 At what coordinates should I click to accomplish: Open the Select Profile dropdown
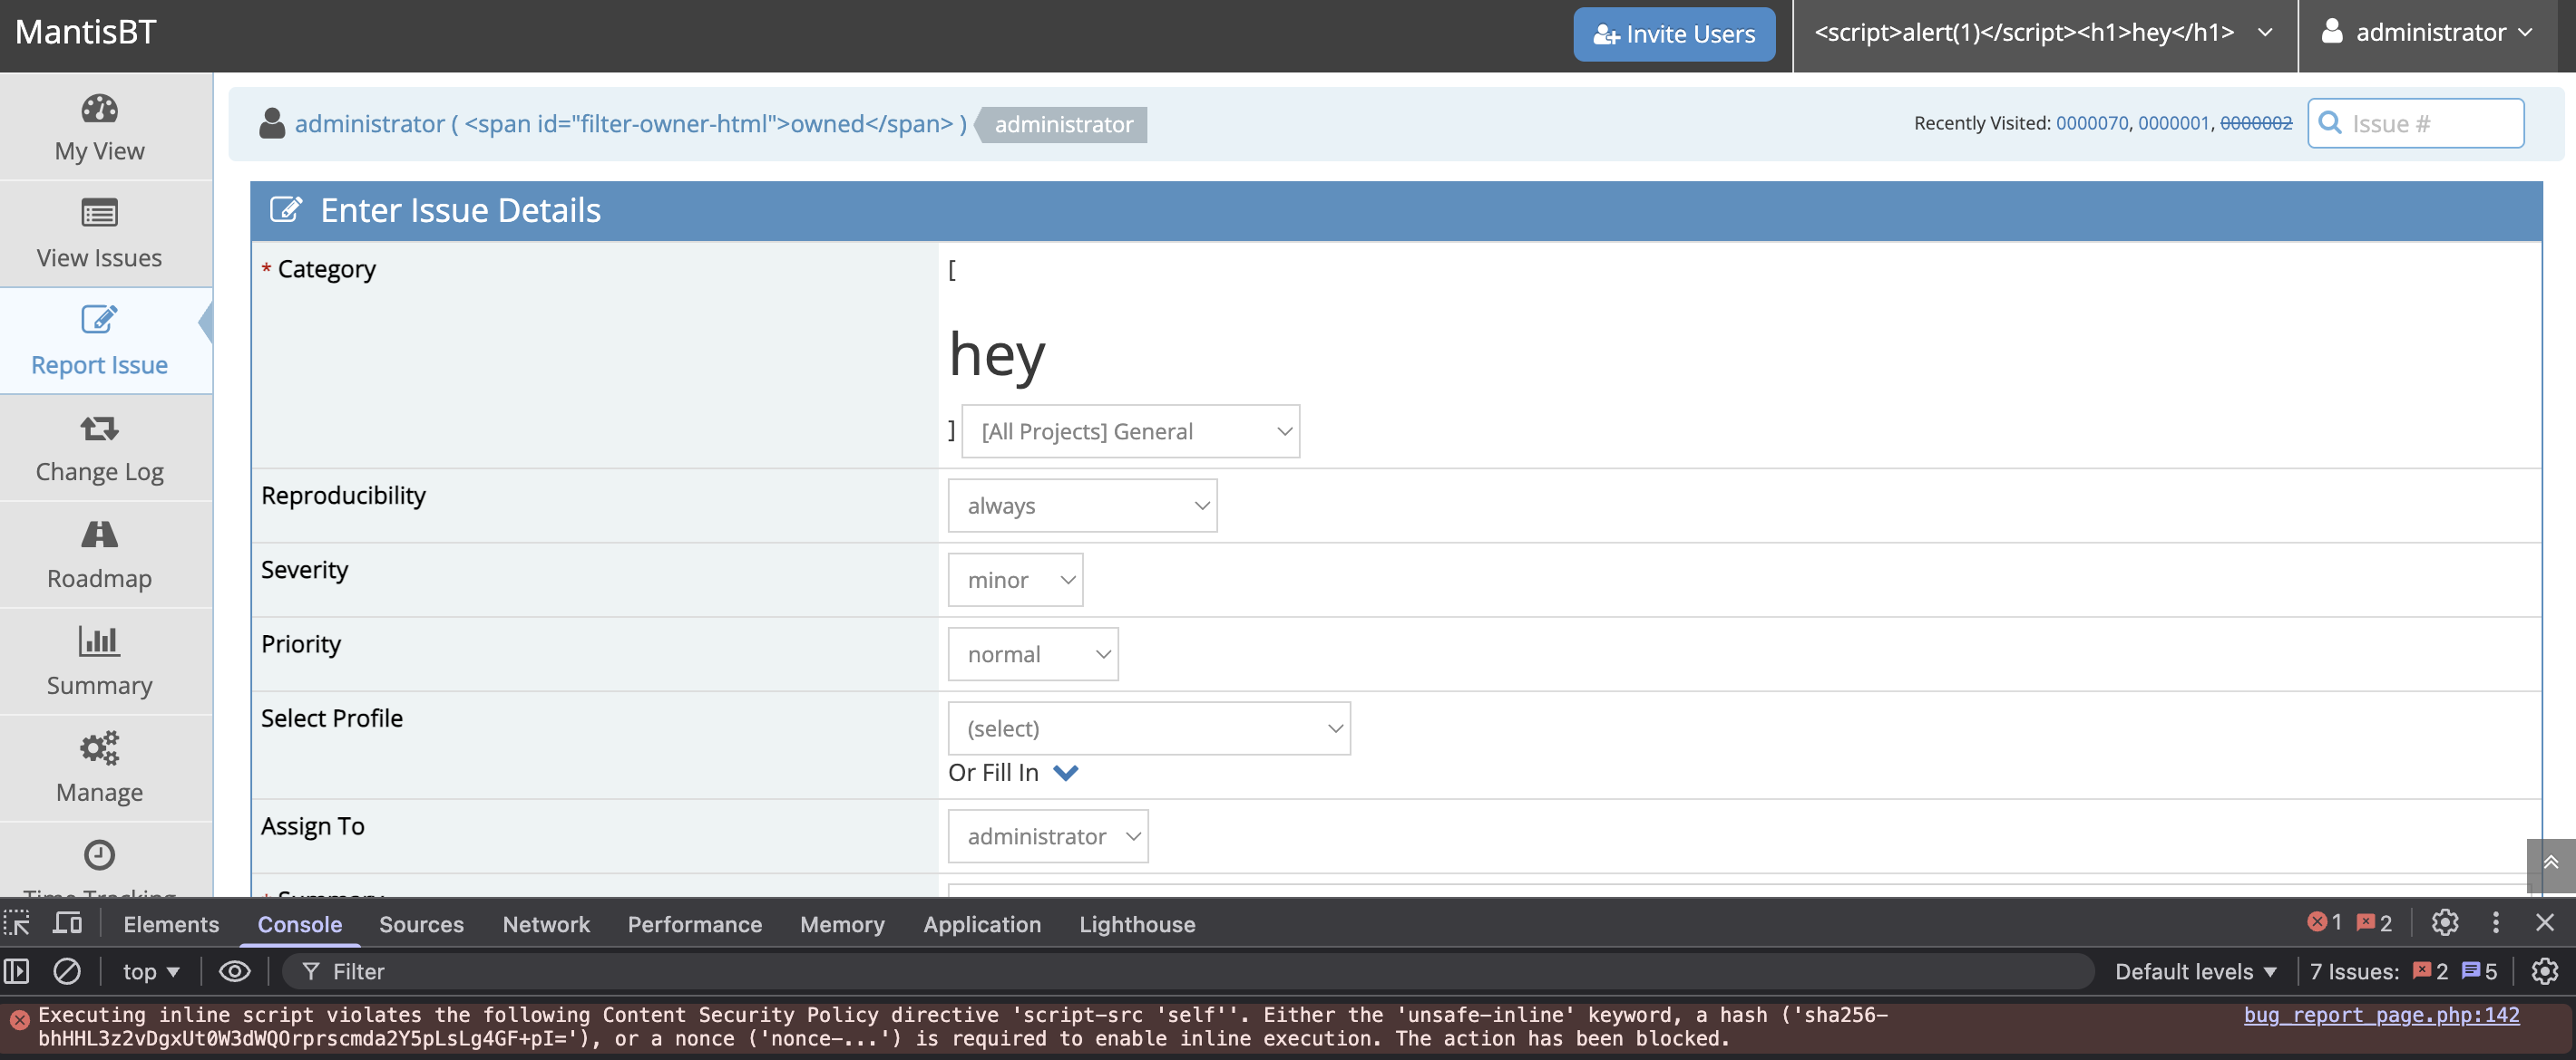click(x=1149, y=728)
